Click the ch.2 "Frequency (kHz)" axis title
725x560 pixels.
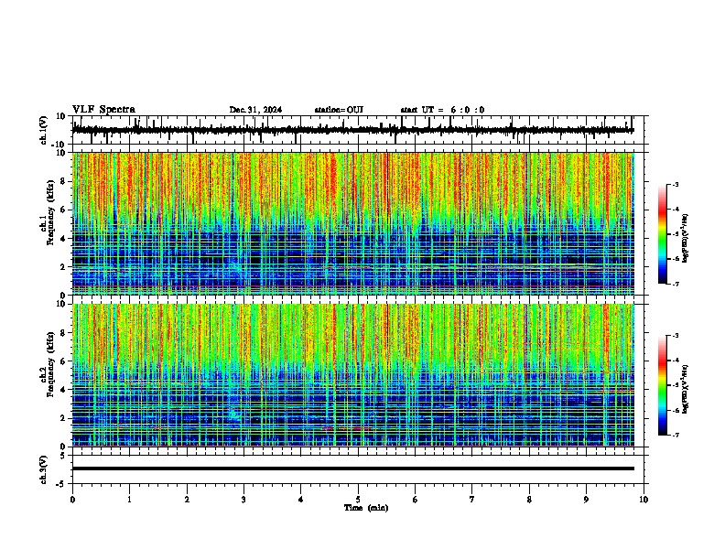tap(50, 365)
